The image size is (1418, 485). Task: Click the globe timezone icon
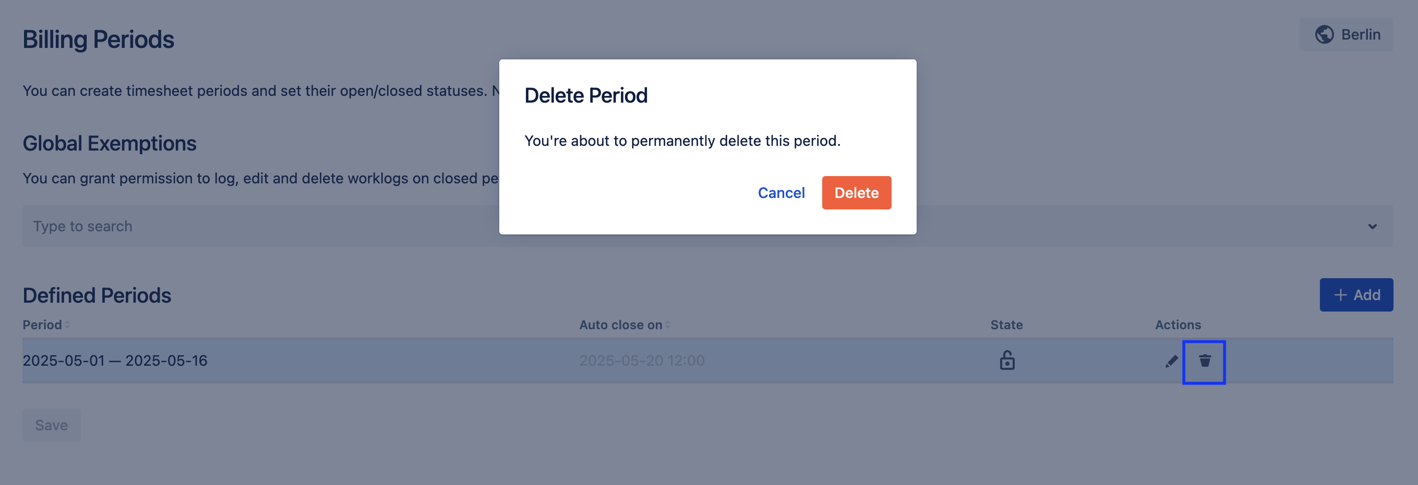click(x=1324, y=34)
